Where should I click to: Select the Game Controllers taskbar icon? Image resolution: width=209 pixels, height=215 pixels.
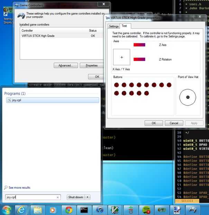[193, 210]
